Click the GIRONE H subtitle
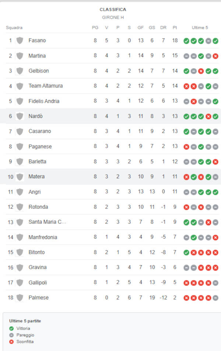This screenshot has height=351, width=221. click(x=113, y=17)
